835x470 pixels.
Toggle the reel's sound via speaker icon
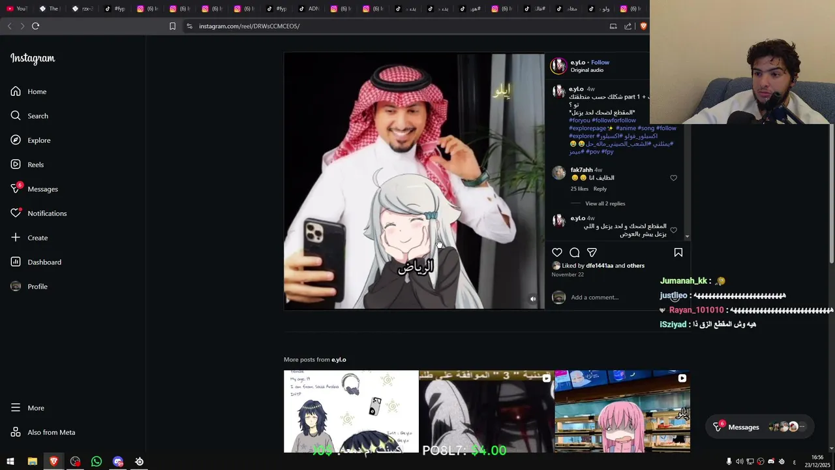[533, 299]
